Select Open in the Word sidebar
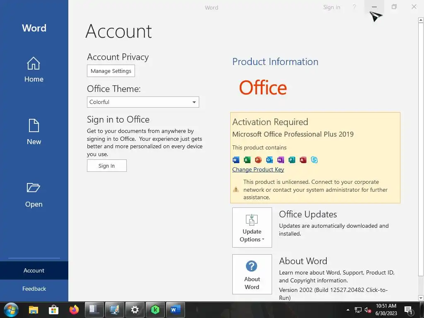Viewport: 424px width, 318px height. [34, 195]
